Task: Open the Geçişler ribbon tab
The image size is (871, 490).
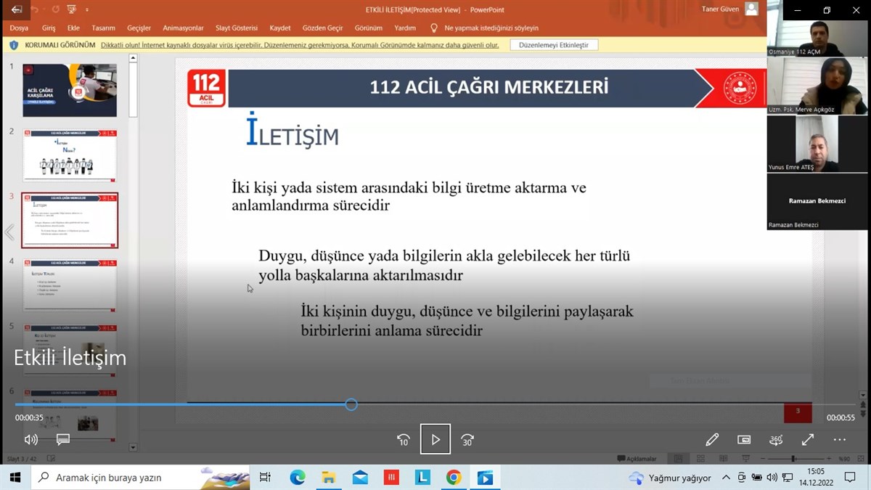Action: (x=139, y=28)
